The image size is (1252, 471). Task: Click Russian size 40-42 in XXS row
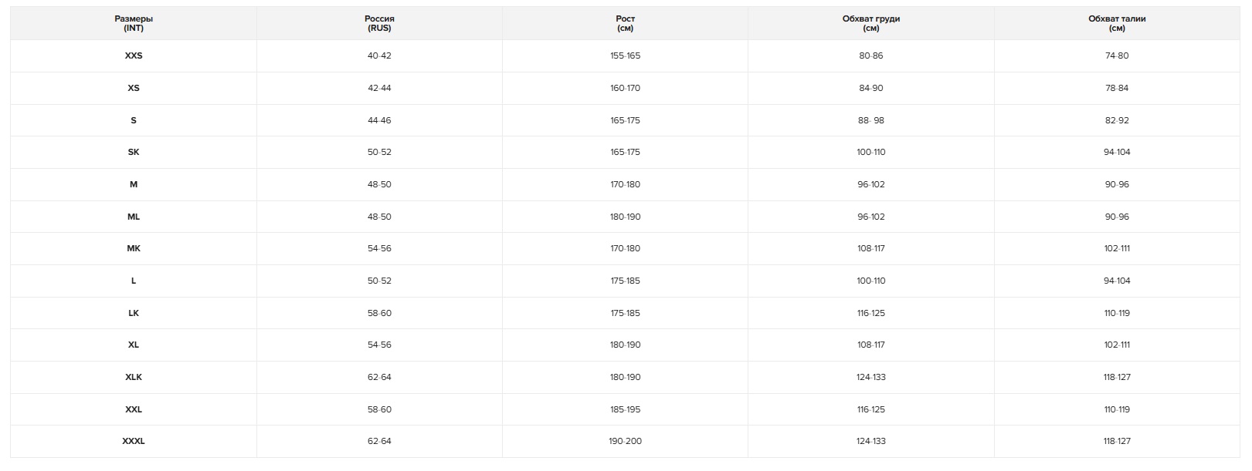click(x=379, y=56)
